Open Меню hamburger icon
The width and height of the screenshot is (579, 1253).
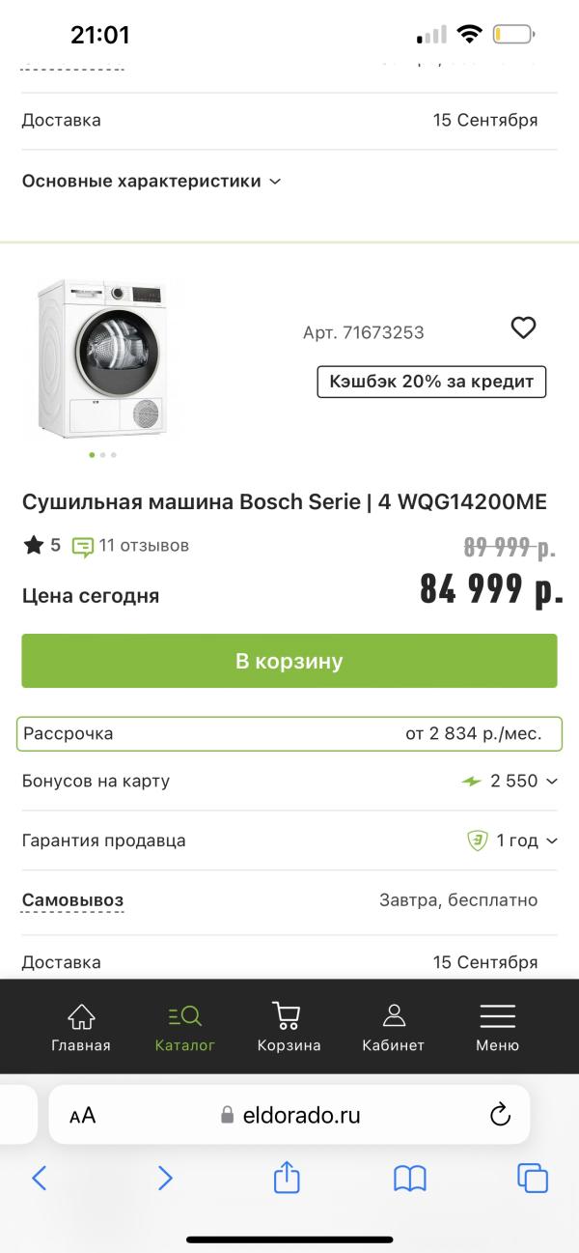click(x=497, y=1016)
